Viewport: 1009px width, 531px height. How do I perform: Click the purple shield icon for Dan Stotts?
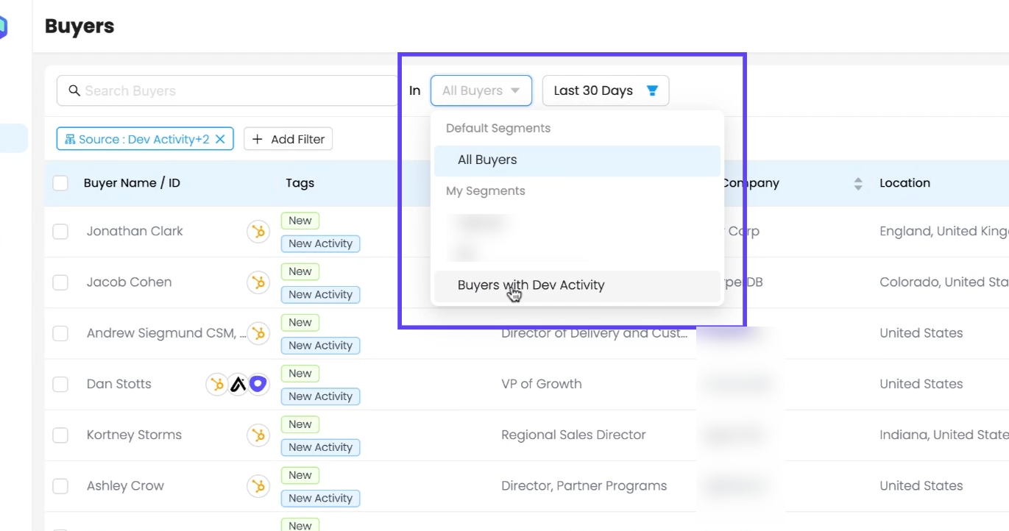tap(258, 384)
